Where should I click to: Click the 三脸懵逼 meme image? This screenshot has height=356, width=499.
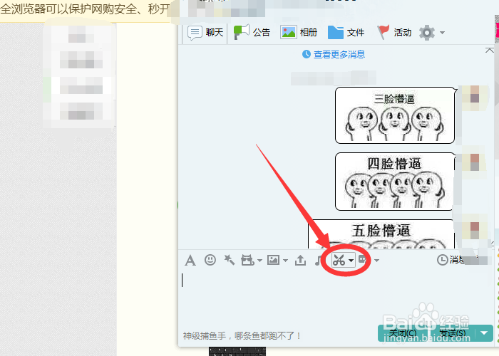click(395, 115)
